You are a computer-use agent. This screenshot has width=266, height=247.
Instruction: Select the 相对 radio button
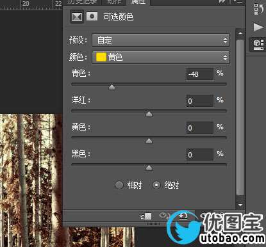[119, 185]
